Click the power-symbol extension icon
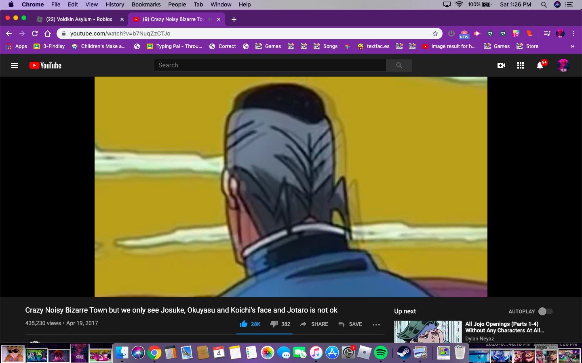The image size is (582, 363). pos(451,33)
